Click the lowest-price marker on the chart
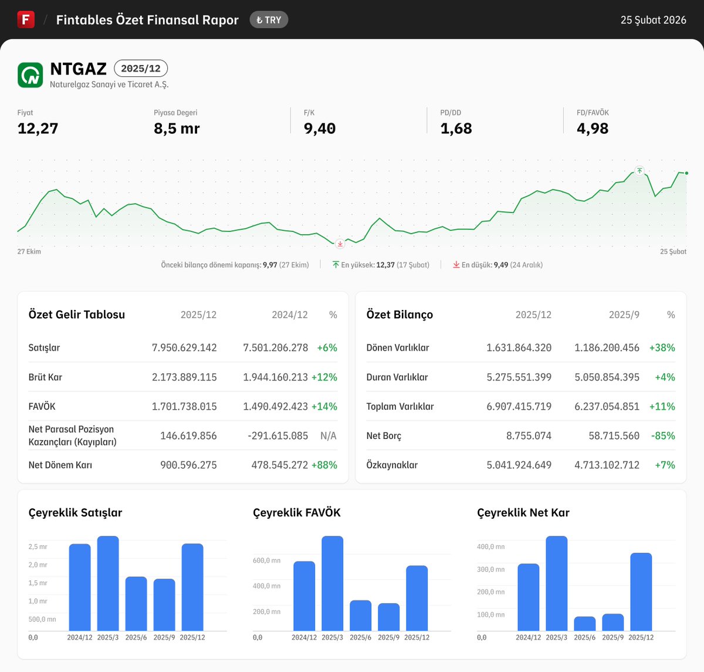Image resolution: width=704 pixels, height=672 pixels. point(340,244)
